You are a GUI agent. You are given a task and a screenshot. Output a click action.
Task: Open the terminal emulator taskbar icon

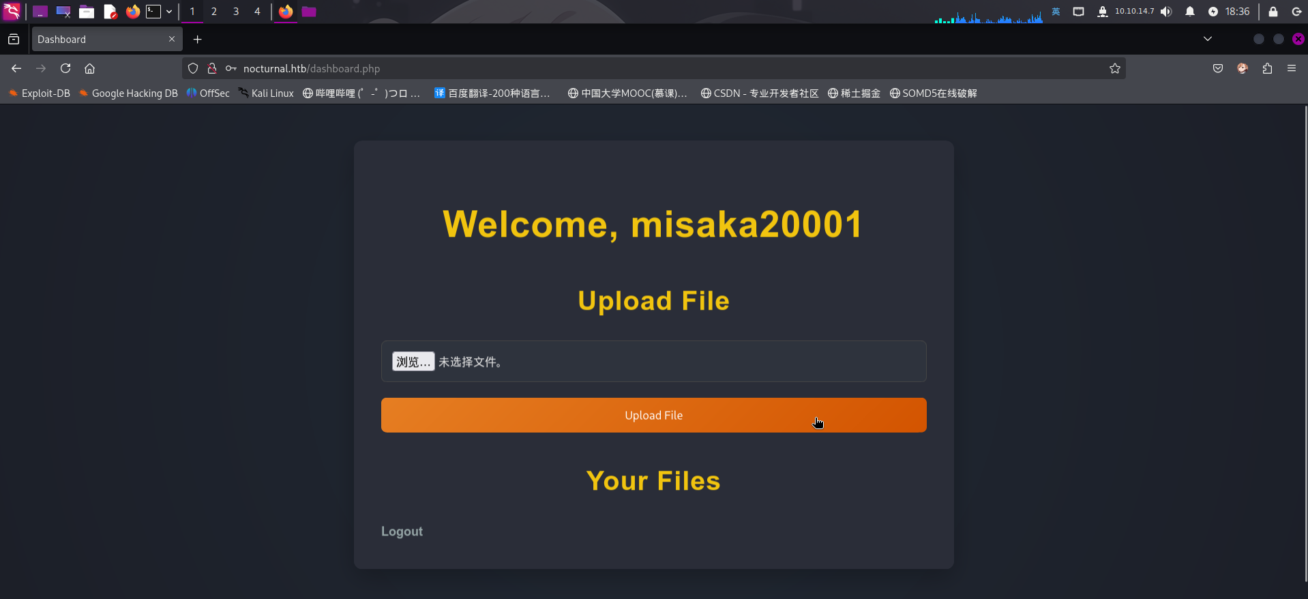(154, 12)
